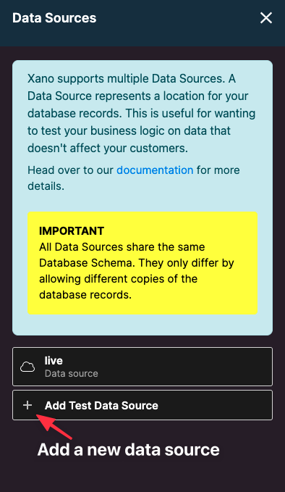The image size is (285, 492).
Task: Click the 'database records.' line in yellow box
Action: point(85,295)
